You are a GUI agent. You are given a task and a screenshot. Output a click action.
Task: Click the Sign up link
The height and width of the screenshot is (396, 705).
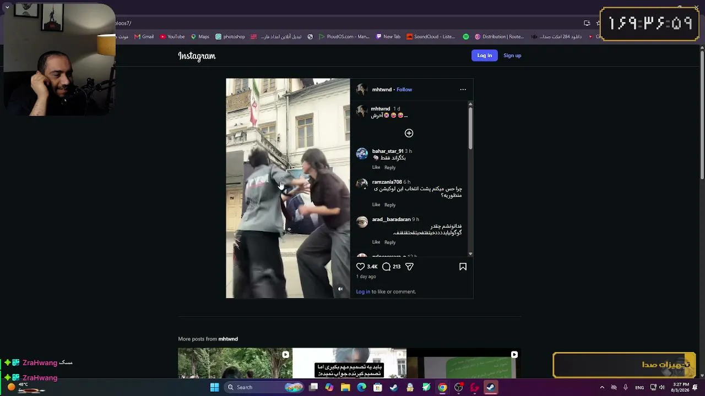click(x=512, y=56)
